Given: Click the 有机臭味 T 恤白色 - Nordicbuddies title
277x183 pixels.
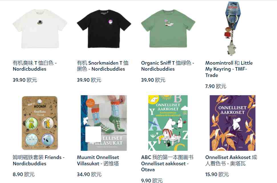Looking at the screenshot, I should pyautogui.click(x=35, y=66).
